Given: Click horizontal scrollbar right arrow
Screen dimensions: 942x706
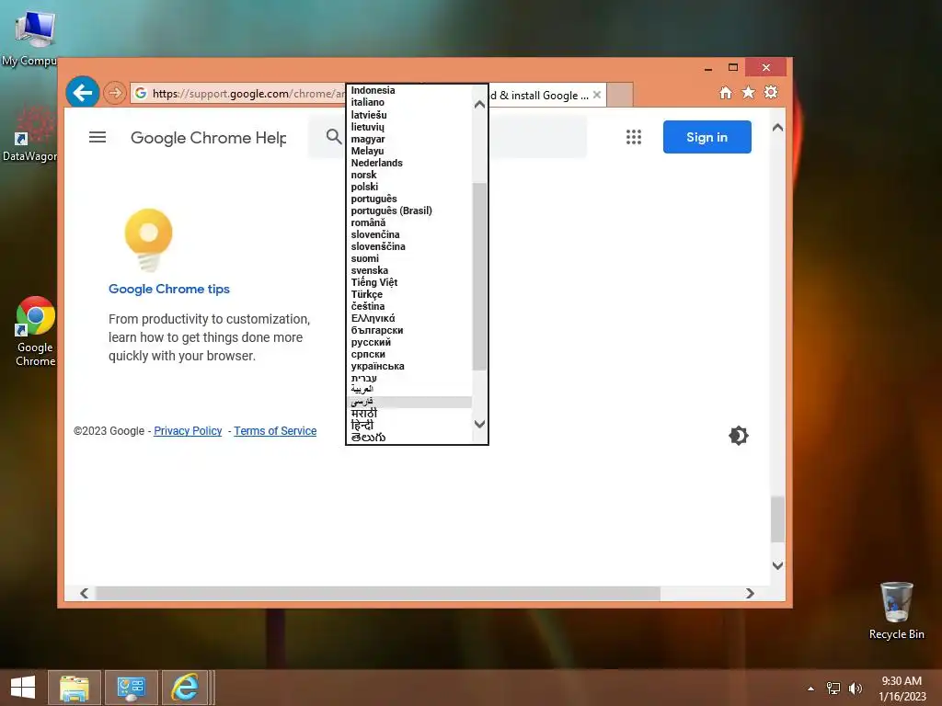Looking at the screenshot, I should coord(750,593).
